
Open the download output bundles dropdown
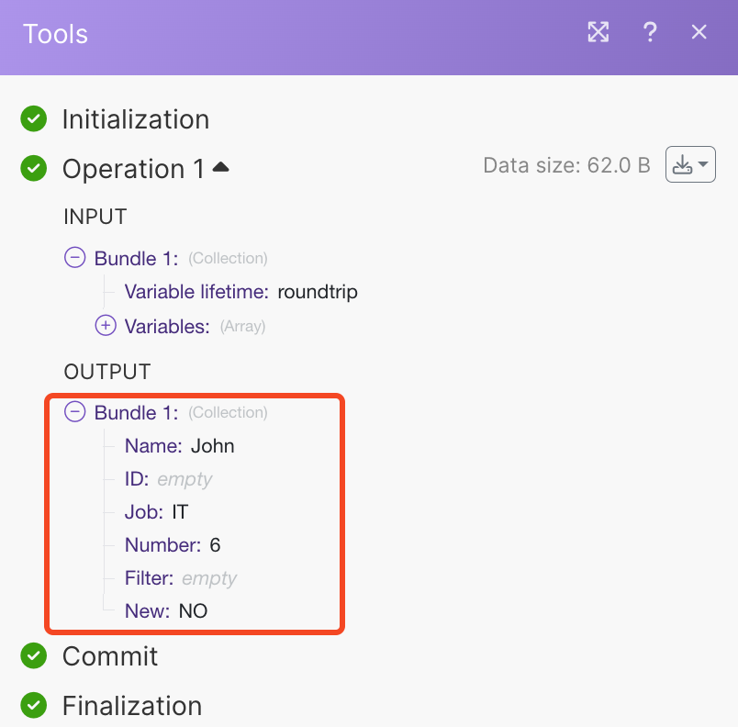click(690, 165)
